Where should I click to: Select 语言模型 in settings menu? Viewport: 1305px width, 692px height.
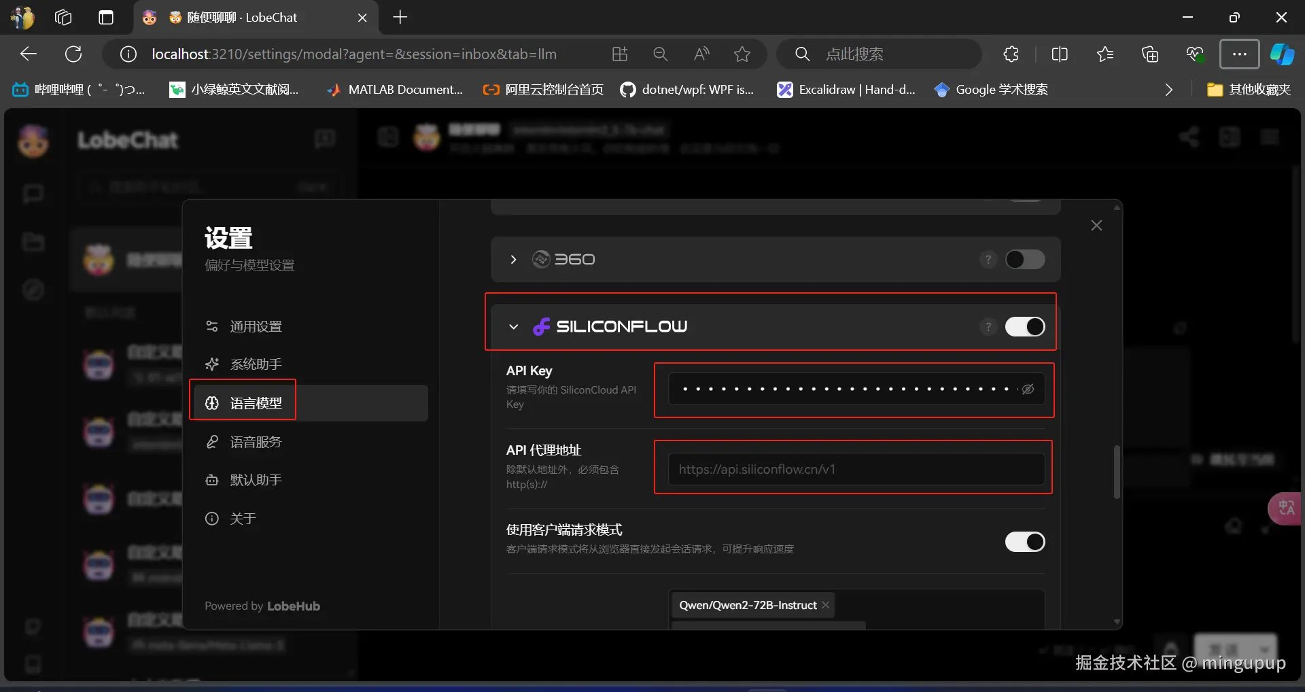click(x=311, y=403)
